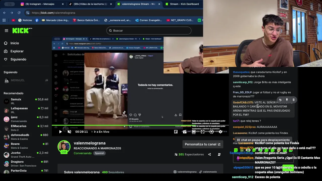Reload the current page
Screen dimensions: 322x181
[19, 13]
